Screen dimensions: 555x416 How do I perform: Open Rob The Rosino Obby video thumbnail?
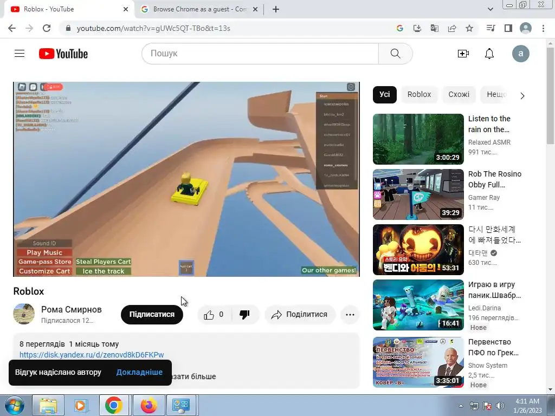(418, 194)
